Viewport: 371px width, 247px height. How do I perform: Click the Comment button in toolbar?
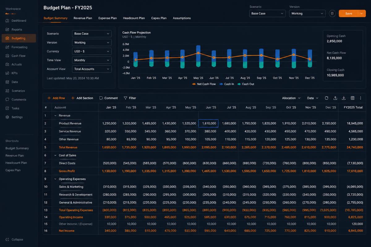coord(109,98)
